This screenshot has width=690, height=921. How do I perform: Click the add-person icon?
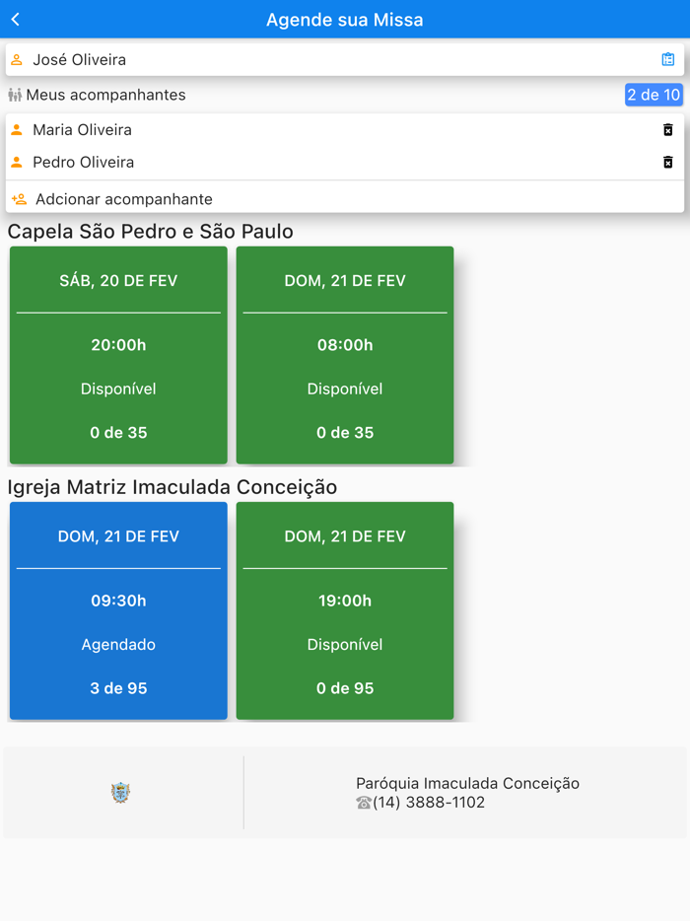tap(19, 199)
